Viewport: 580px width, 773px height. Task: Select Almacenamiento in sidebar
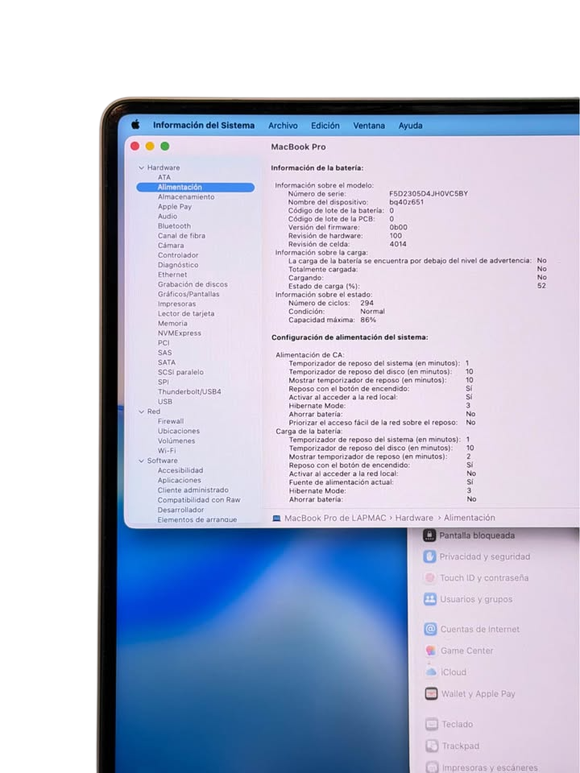(186, 196)
